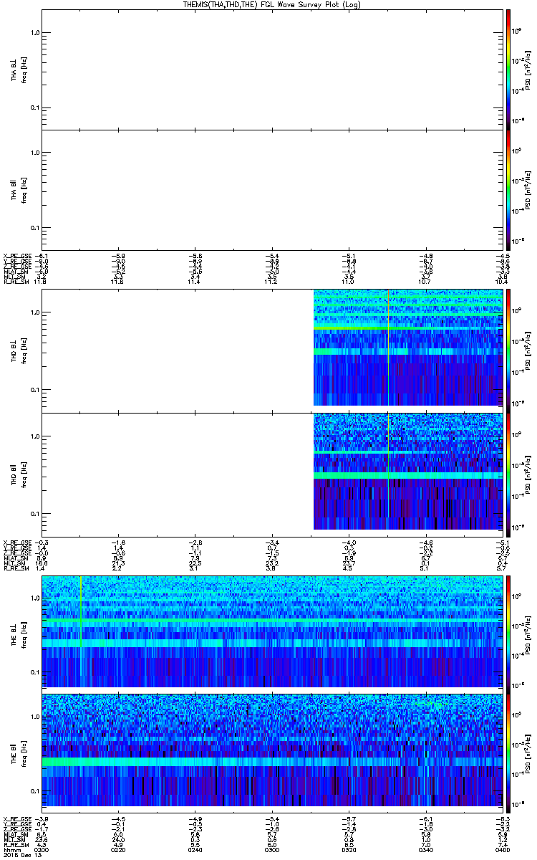Viewport: 537px width, 860px height.
Task: Select the empty THA B|| spectrogram panel
Action: click(x=272, y=189)
